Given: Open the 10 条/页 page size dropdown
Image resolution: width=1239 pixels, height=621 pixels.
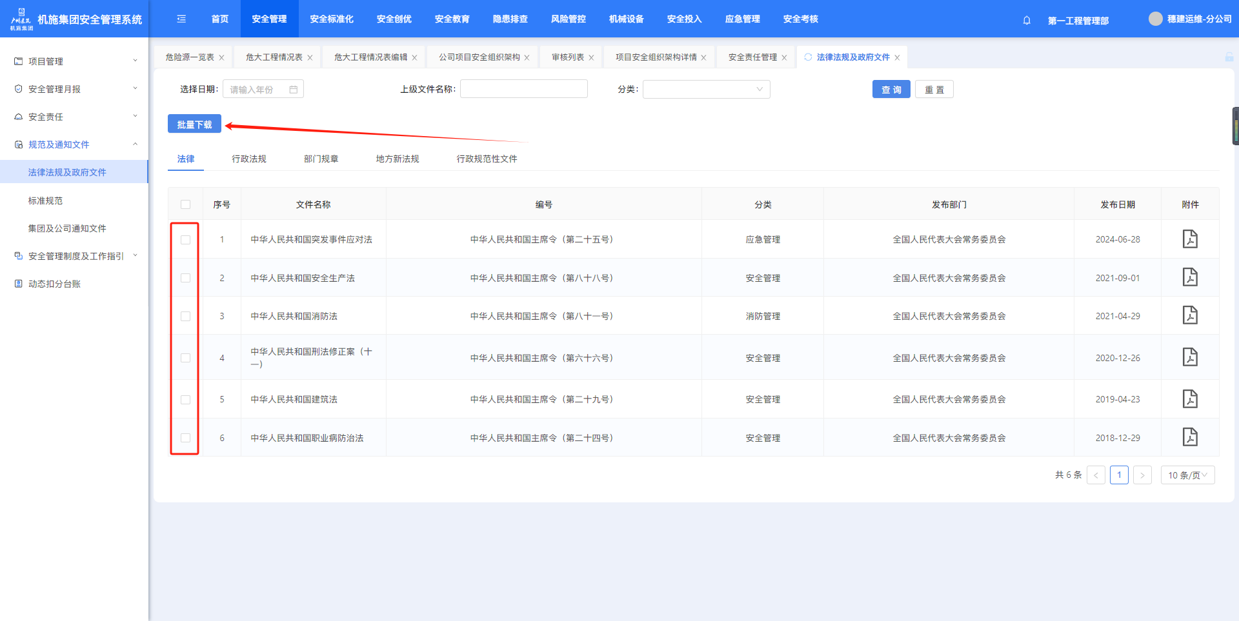Looking at the screenshot, I should (1187, 475).
